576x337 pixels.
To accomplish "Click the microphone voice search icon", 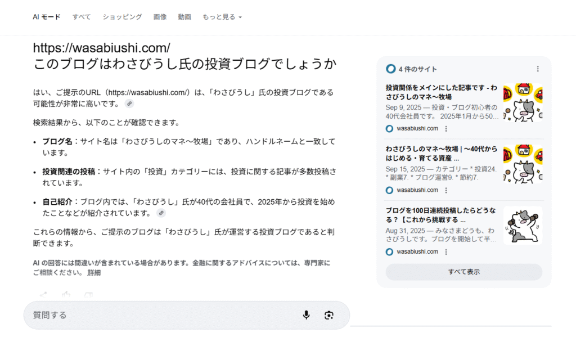I will pyautogui.click(x=306, y=315).
